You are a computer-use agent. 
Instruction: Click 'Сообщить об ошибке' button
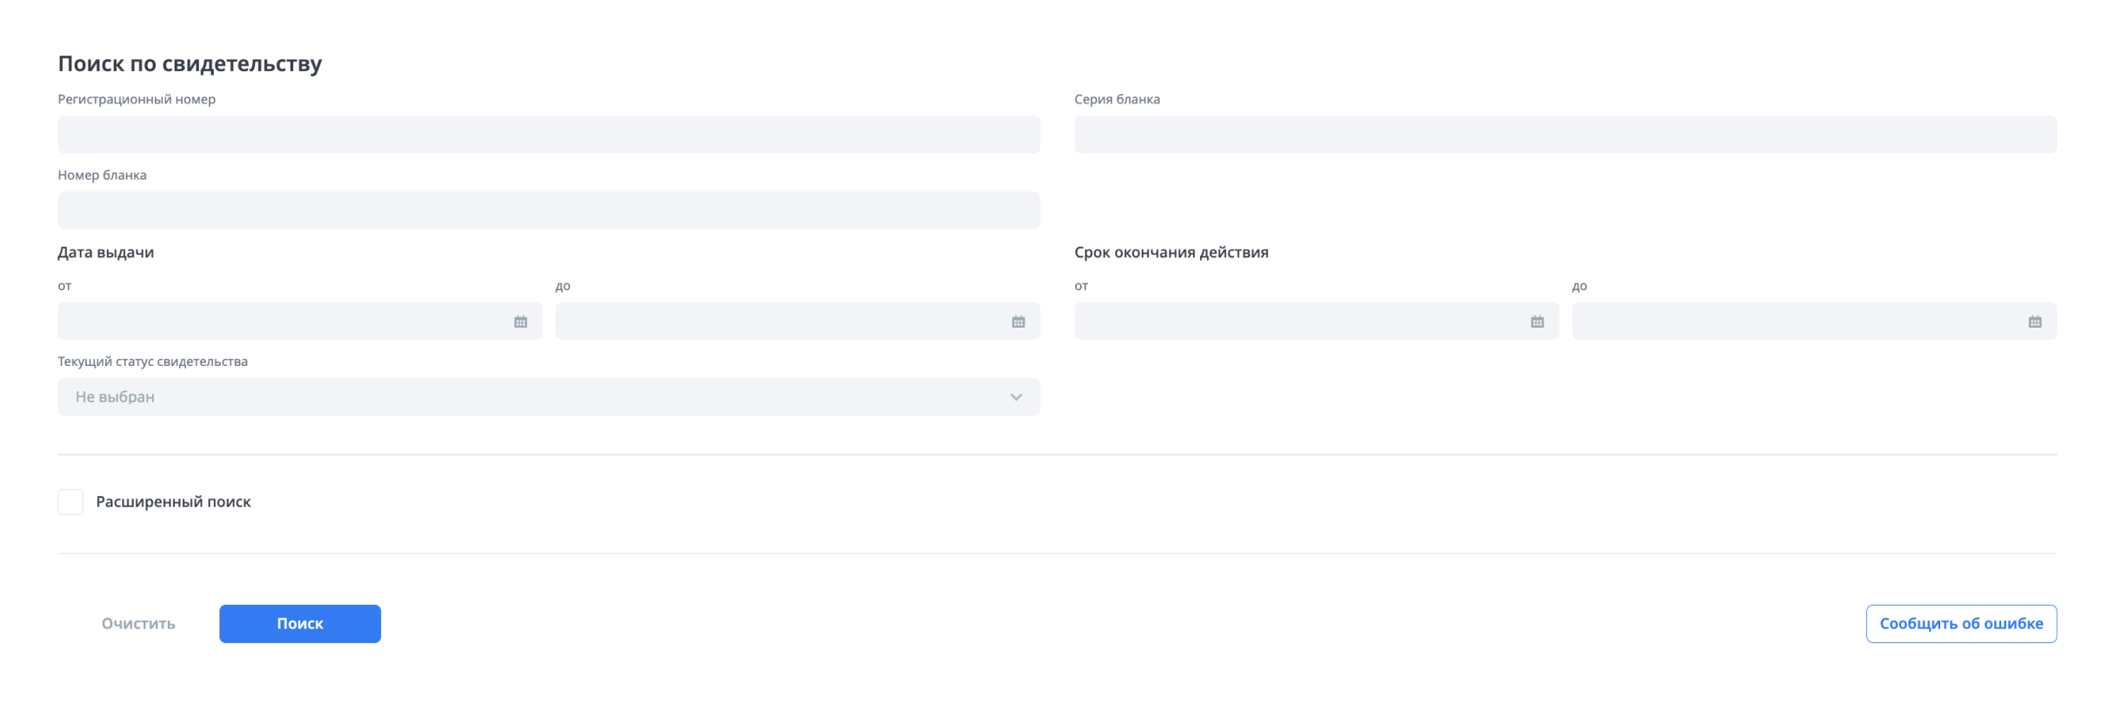click(x=1960, y=624)
